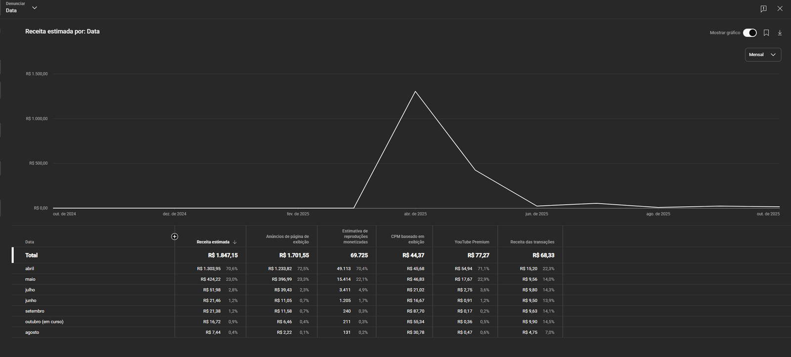Download the report with the download icon

[780, 33]
